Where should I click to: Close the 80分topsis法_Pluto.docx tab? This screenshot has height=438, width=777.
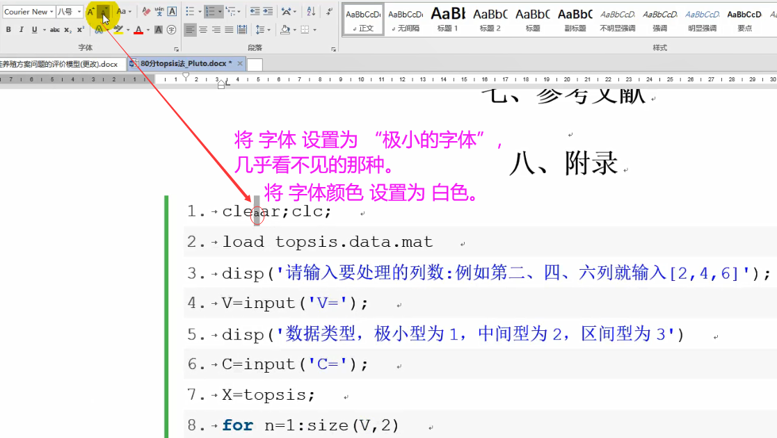(240, 63)
